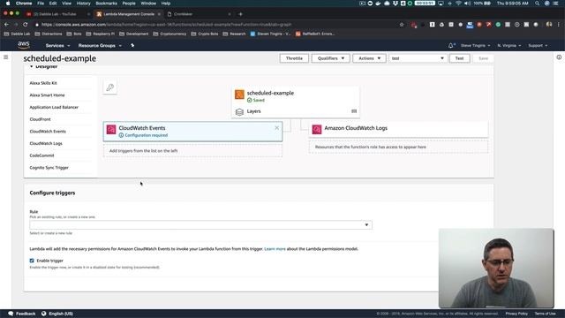This screenshot has width=565, height=318.
Task: Reload the page with refresh icon
Action: 26,25
